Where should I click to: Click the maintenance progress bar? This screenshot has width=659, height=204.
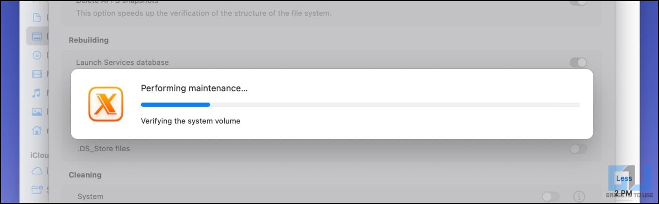pyautogui.click(x=360, y=104)
